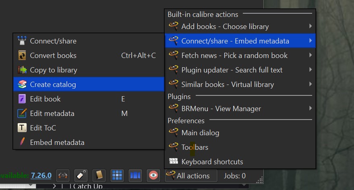
Task: Open the Tag browser icon button
Action: [81, 176]
